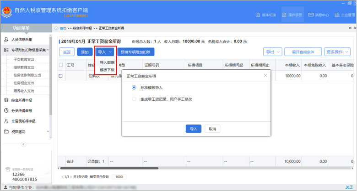Collapse sidebar with double-chevron icon

click(23, 144)
